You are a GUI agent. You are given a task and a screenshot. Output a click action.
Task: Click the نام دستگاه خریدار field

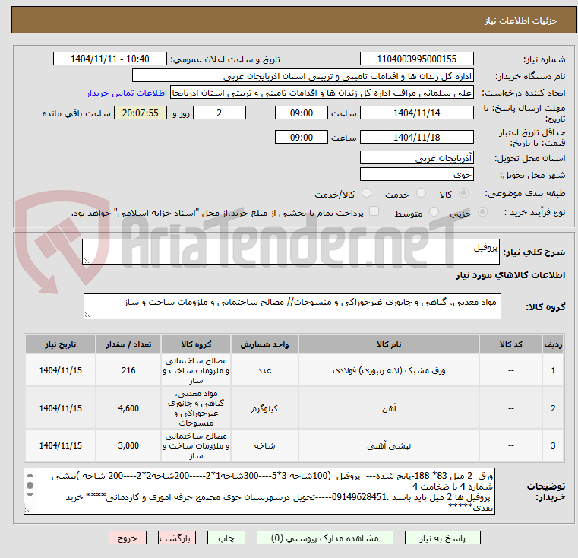tap(302, 76)
